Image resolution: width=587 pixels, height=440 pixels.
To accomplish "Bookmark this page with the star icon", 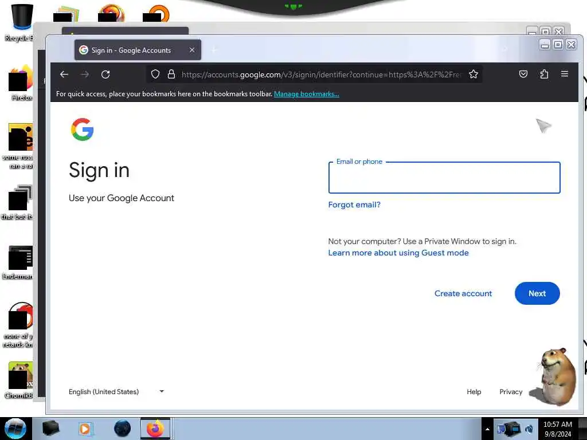I will pos(473,74).
